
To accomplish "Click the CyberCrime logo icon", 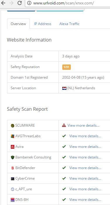I will click(x=13, y=178).
